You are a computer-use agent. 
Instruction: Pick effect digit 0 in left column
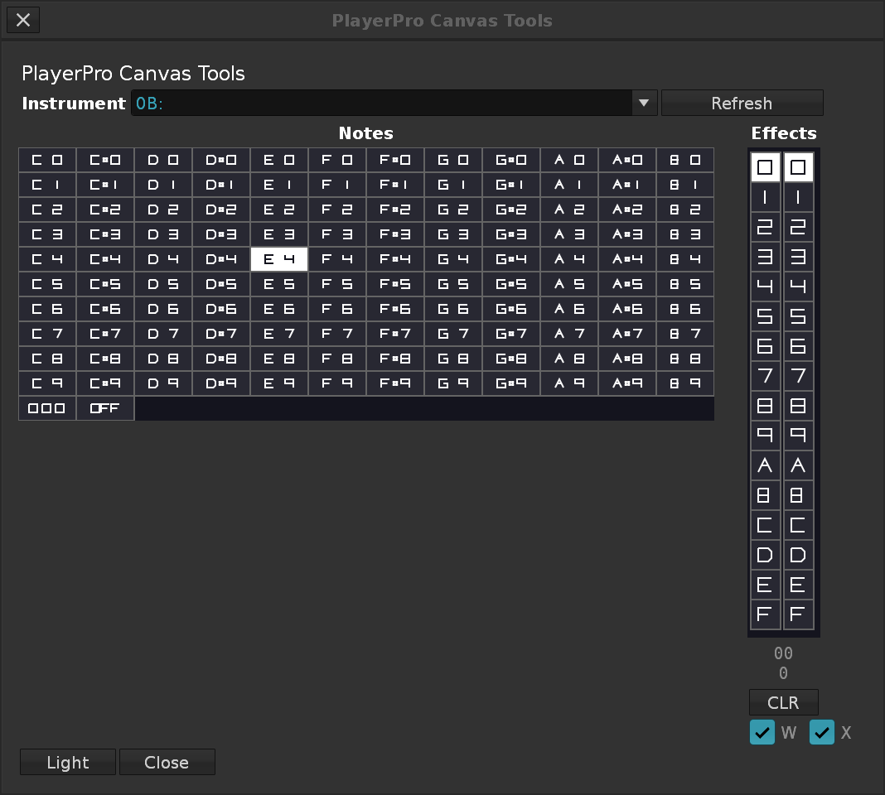[766, 167]
